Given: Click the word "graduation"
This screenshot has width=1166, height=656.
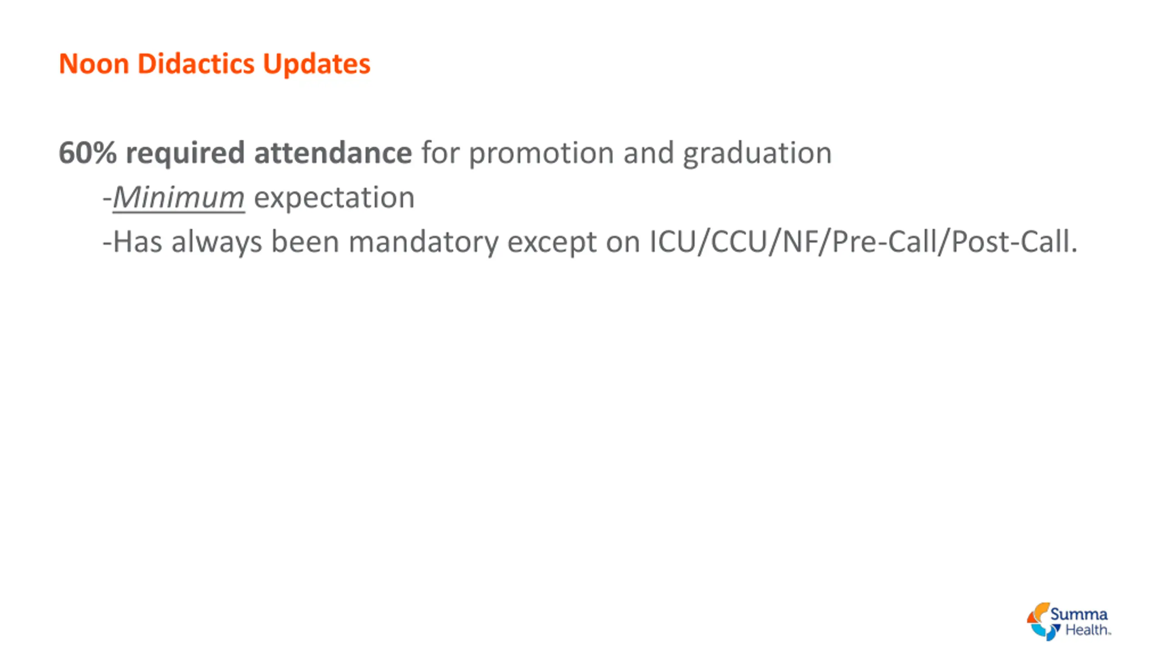Looking at the screenshot, I should tap(757, 153).
